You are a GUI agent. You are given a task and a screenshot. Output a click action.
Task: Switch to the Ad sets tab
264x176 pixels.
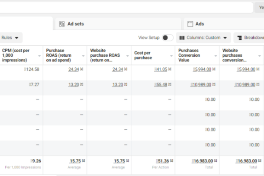pos(75,24)
